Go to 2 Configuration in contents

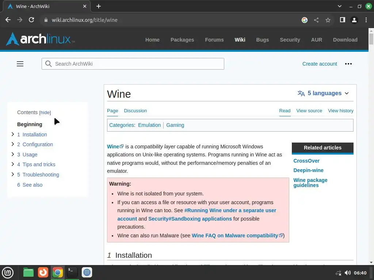click(x=35, y=144)
